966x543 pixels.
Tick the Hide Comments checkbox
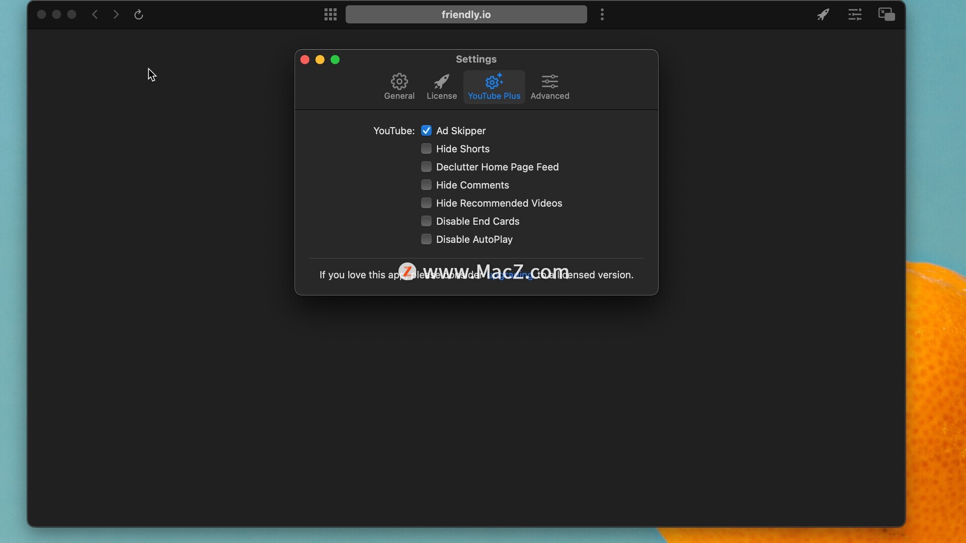(426, 185)
